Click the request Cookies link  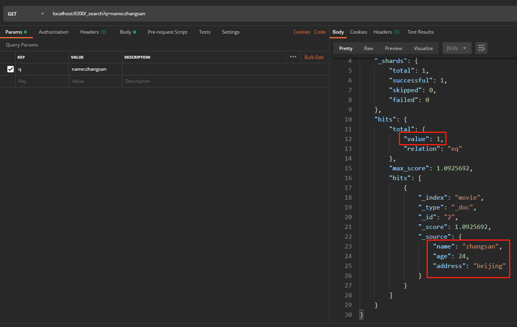coord(302,32)
